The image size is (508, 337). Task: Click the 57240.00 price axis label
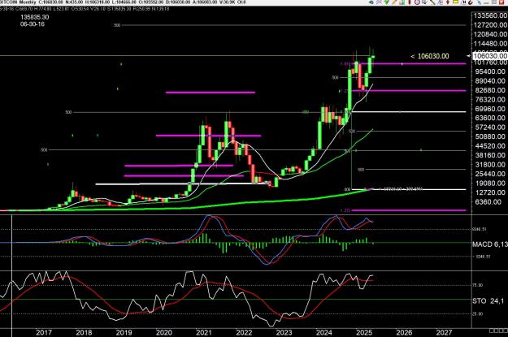click(490, 127)
